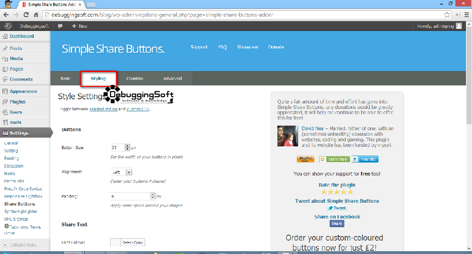Open a new browser tab
Image resolution: width=472 pixels, height=254 pixels.
91,5
